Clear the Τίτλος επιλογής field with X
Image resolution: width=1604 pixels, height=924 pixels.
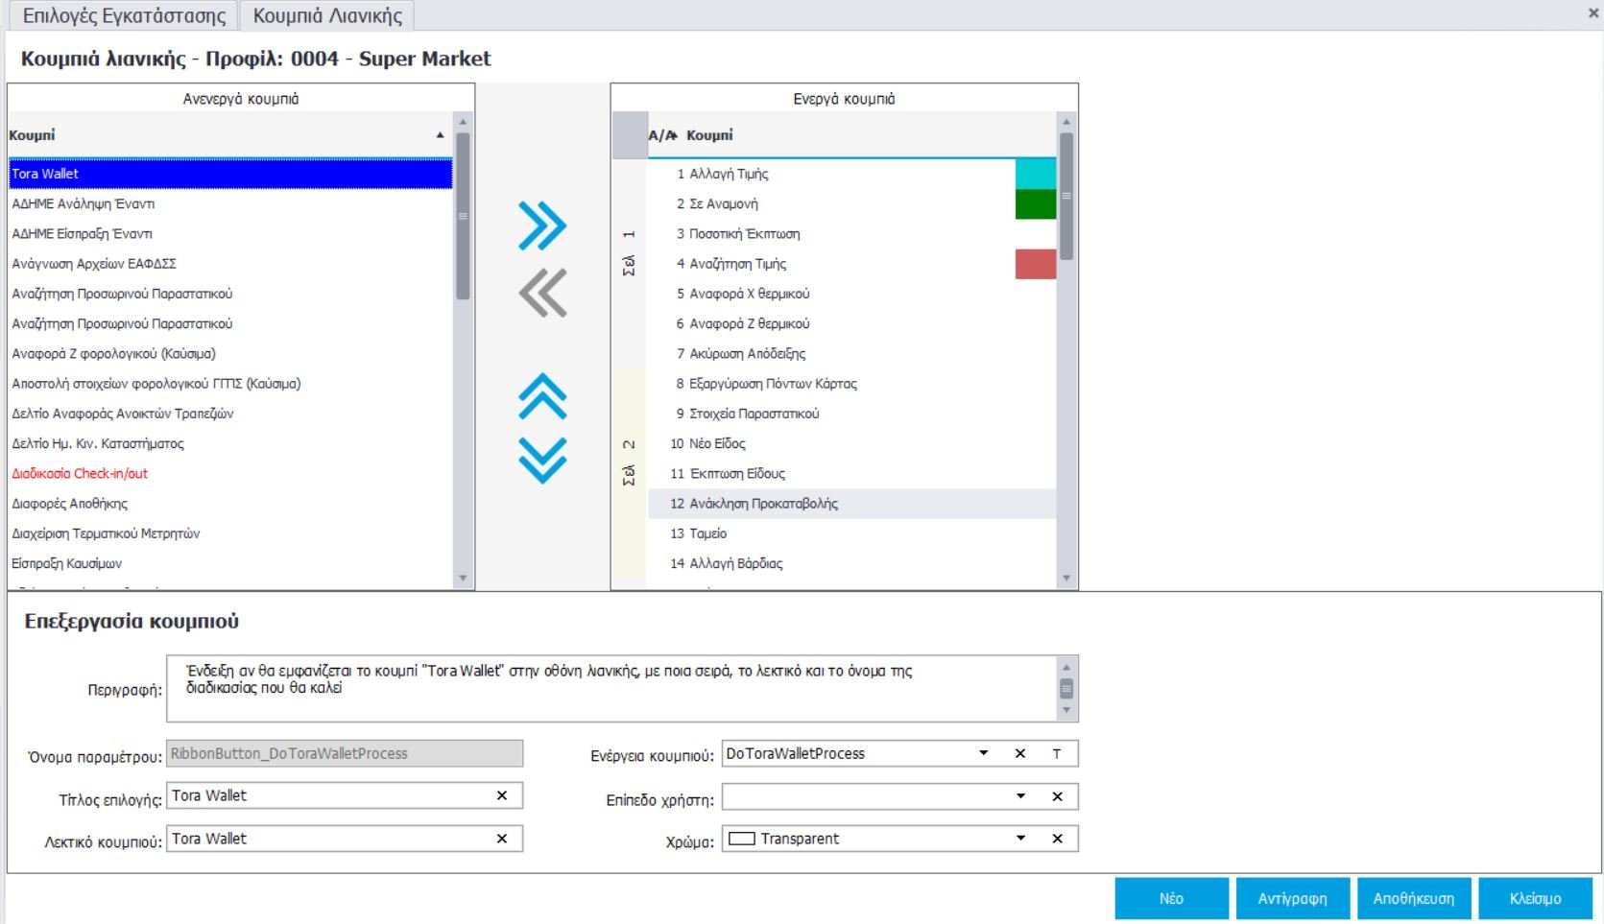502,795
